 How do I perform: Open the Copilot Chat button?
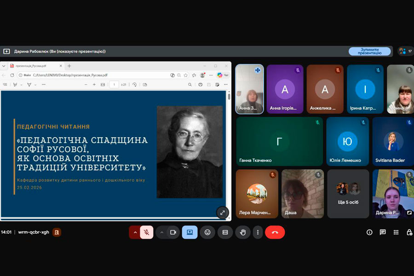(223, 75)
